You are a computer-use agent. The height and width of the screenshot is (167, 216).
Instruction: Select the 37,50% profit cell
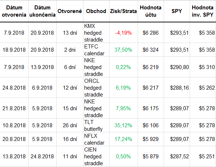(124, 50)
